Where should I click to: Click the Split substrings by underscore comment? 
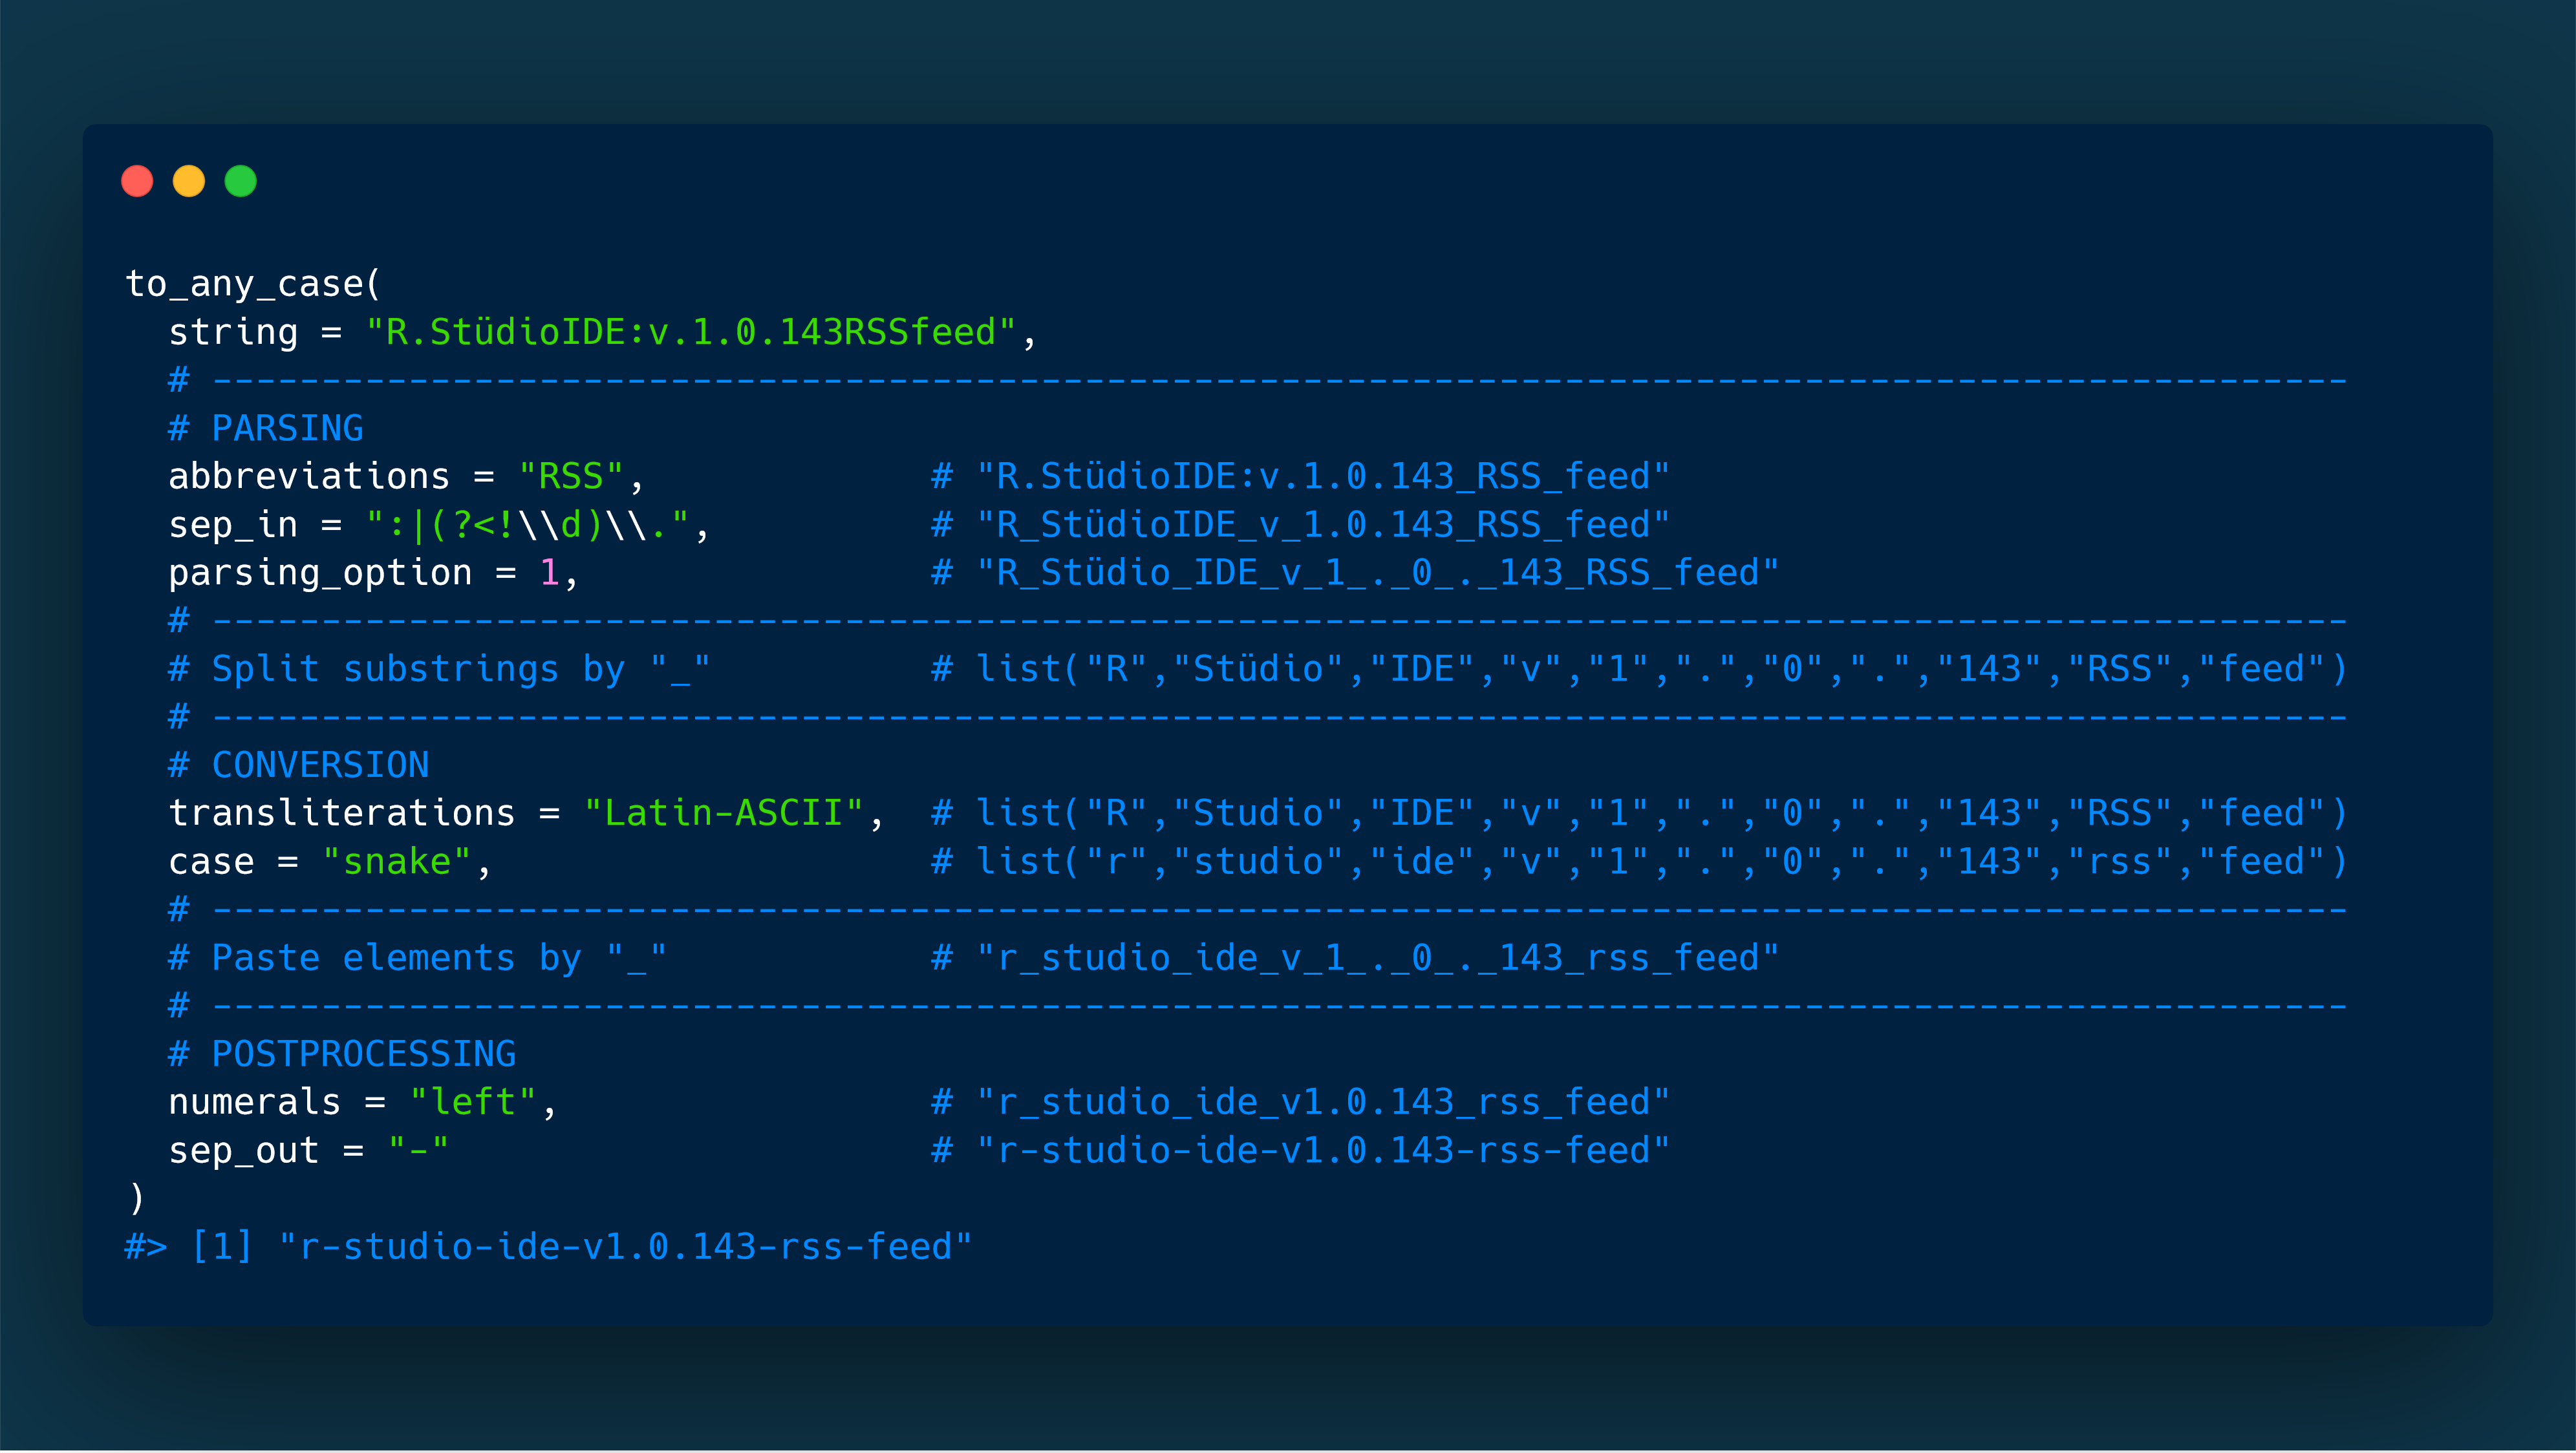pyautogui.click(x=440, y=668)
